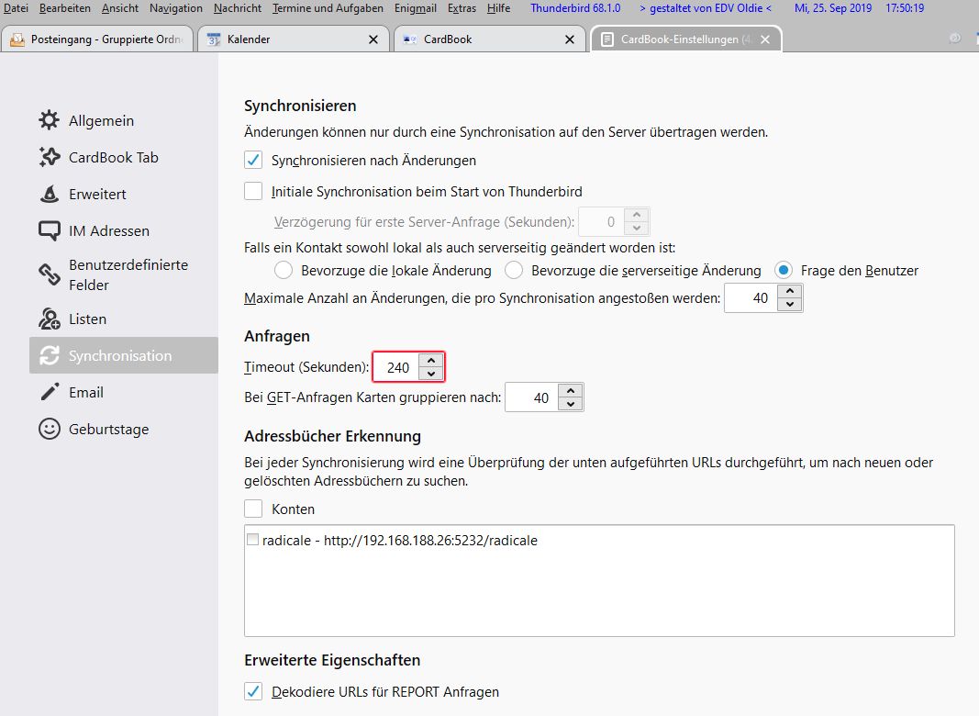Open the Listen settings section
Screen dimensions: 979x716
(x=124, y=319)
